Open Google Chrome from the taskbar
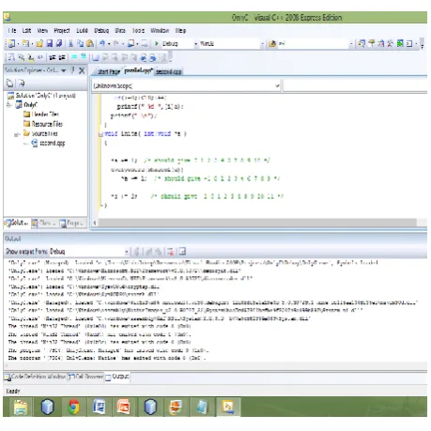 coord(73,407)
